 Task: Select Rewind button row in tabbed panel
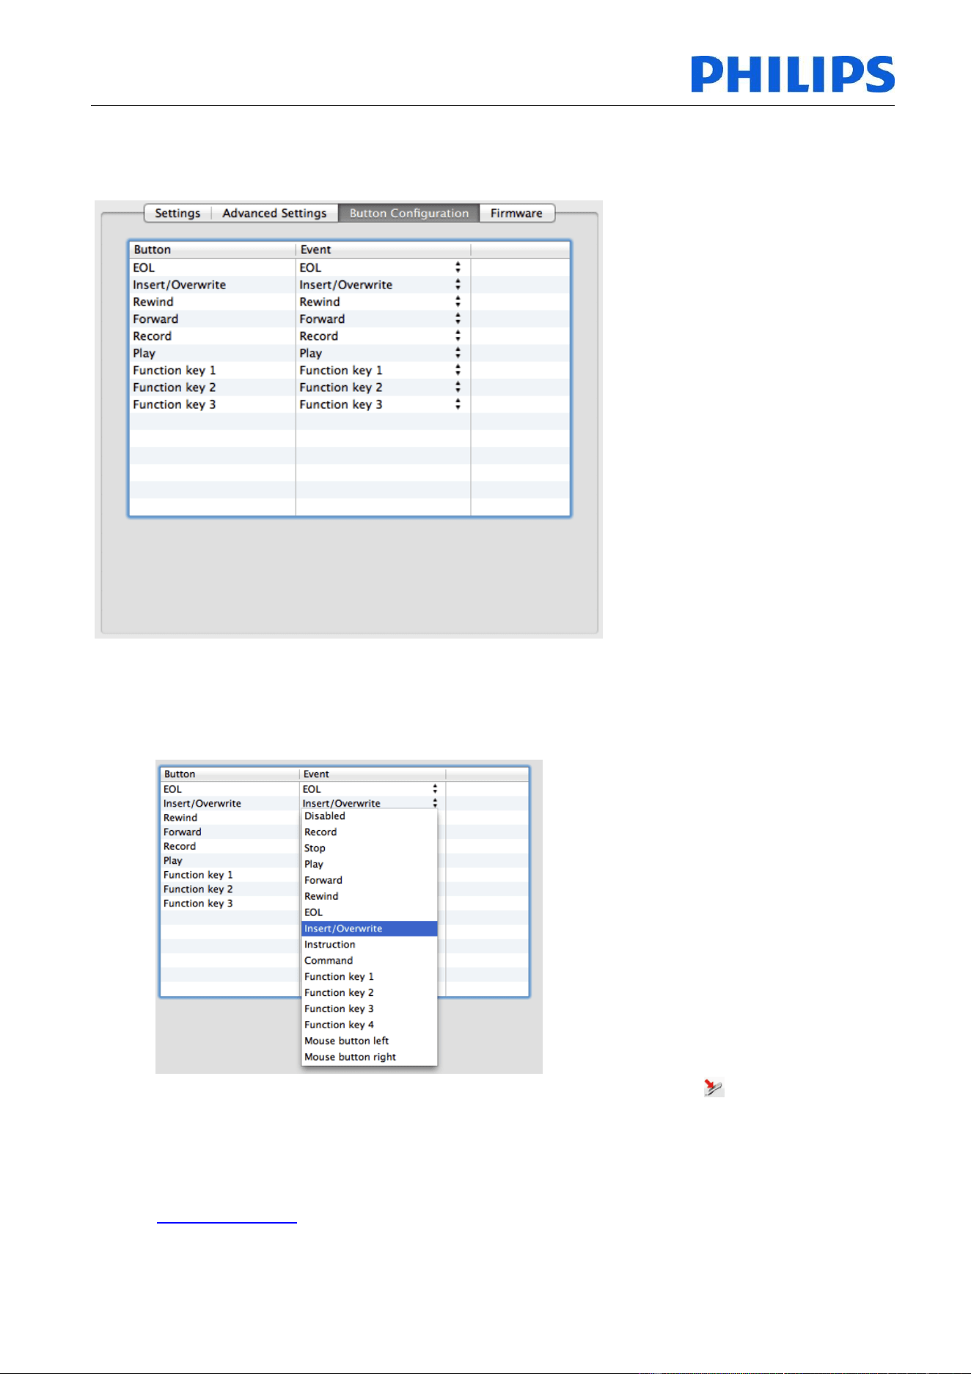(212, 302)
